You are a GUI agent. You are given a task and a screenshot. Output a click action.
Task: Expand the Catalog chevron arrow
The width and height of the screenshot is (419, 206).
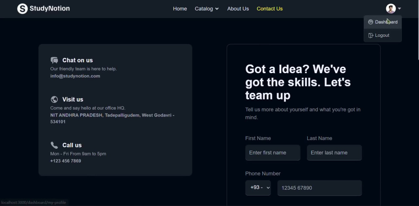217,9
